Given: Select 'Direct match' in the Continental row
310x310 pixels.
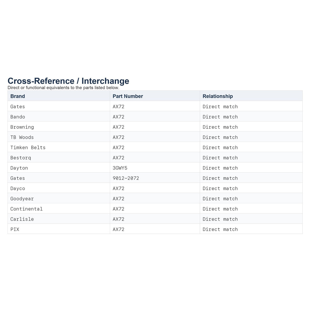Looking at the screenshot, I should (x=220, y=209).
